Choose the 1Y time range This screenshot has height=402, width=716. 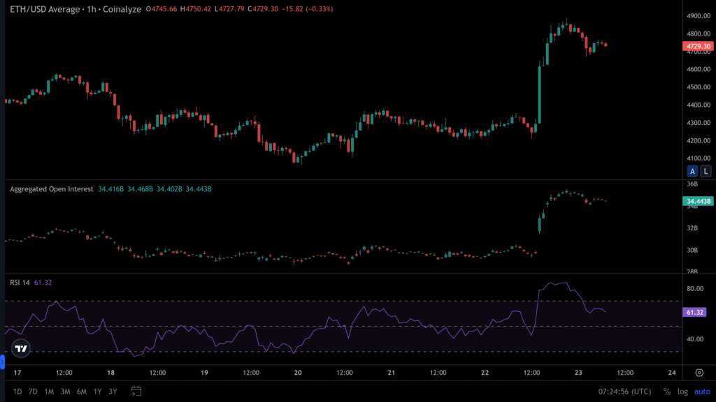tap(97, 392)
